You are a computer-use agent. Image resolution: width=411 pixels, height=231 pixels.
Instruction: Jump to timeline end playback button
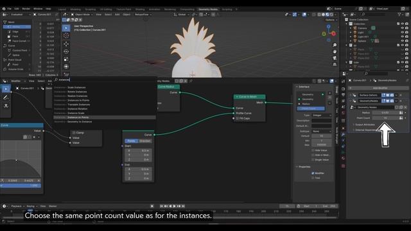tap(183, 207)
